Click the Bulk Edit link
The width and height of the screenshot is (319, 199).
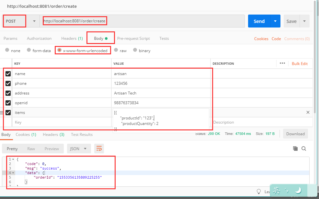pyautogui.click(x=300, y=64)
